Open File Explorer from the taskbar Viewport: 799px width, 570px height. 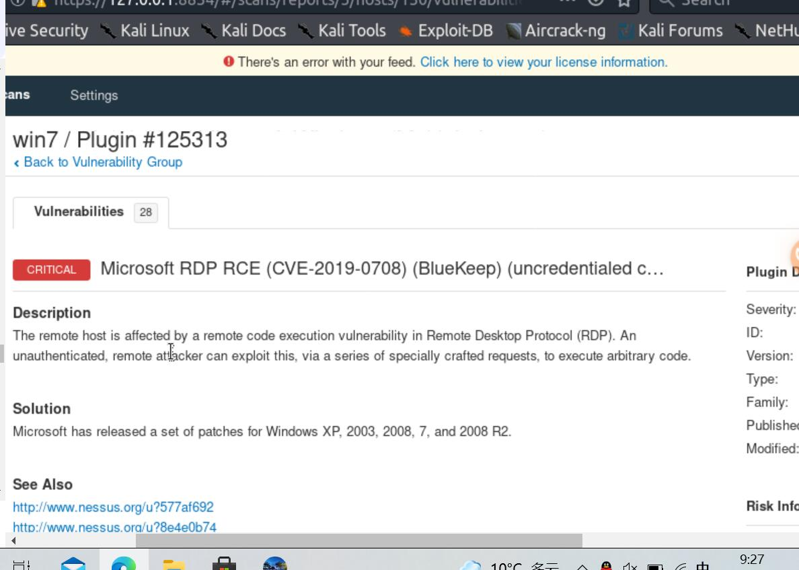pos(174,564)
